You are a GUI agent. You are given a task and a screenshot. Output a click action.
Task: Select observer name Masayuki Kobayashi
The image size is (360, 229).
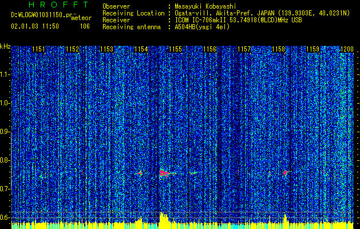[x=205, y=6]
